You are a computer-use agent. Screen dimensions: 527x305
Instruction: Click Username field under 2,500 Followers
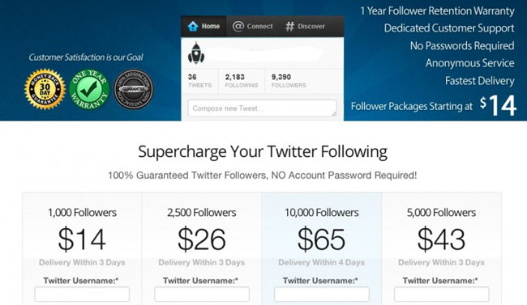pos(202,294)
